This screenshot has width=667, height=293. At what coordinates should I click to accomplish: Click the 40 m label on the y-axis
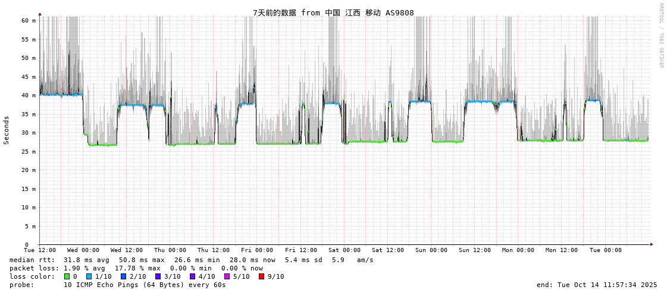(x=29, y=95)
